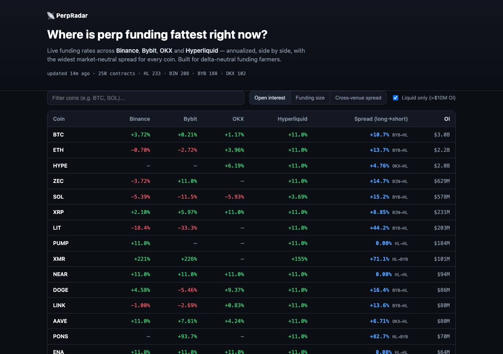Viewport: 503px width, 354px height.
Task: Select the LINK coin row label
Action: 59,305
